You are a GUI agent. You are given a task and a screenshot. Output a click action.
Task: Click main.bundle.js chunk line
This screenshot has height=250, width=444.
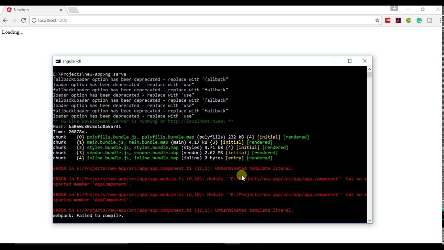point(163,142)
